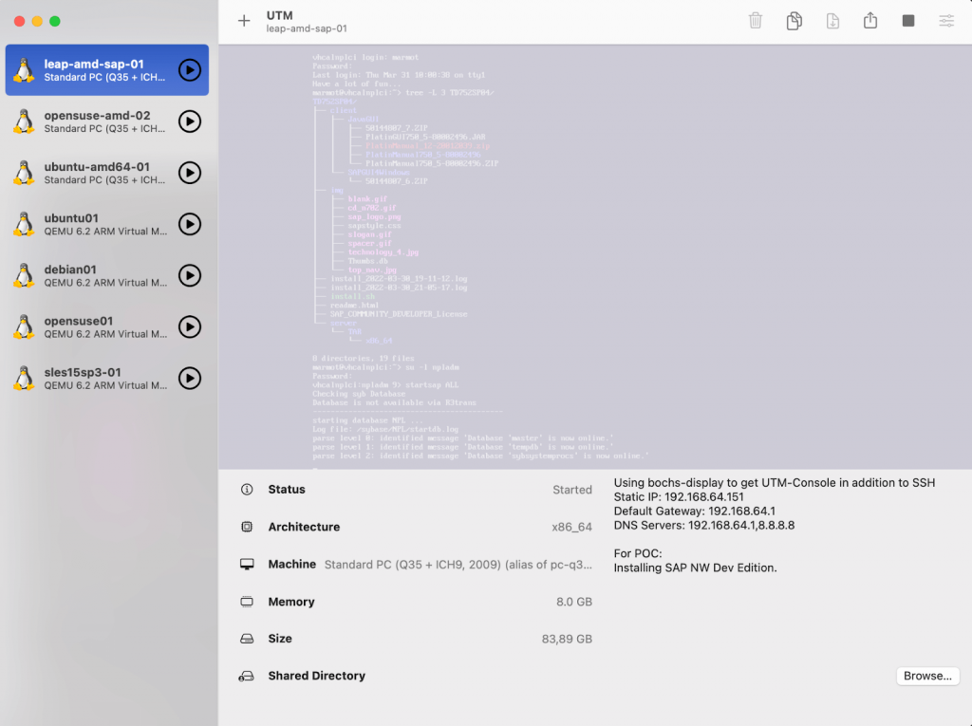Select the debian01 VM name in sidebar

[70, 270]
